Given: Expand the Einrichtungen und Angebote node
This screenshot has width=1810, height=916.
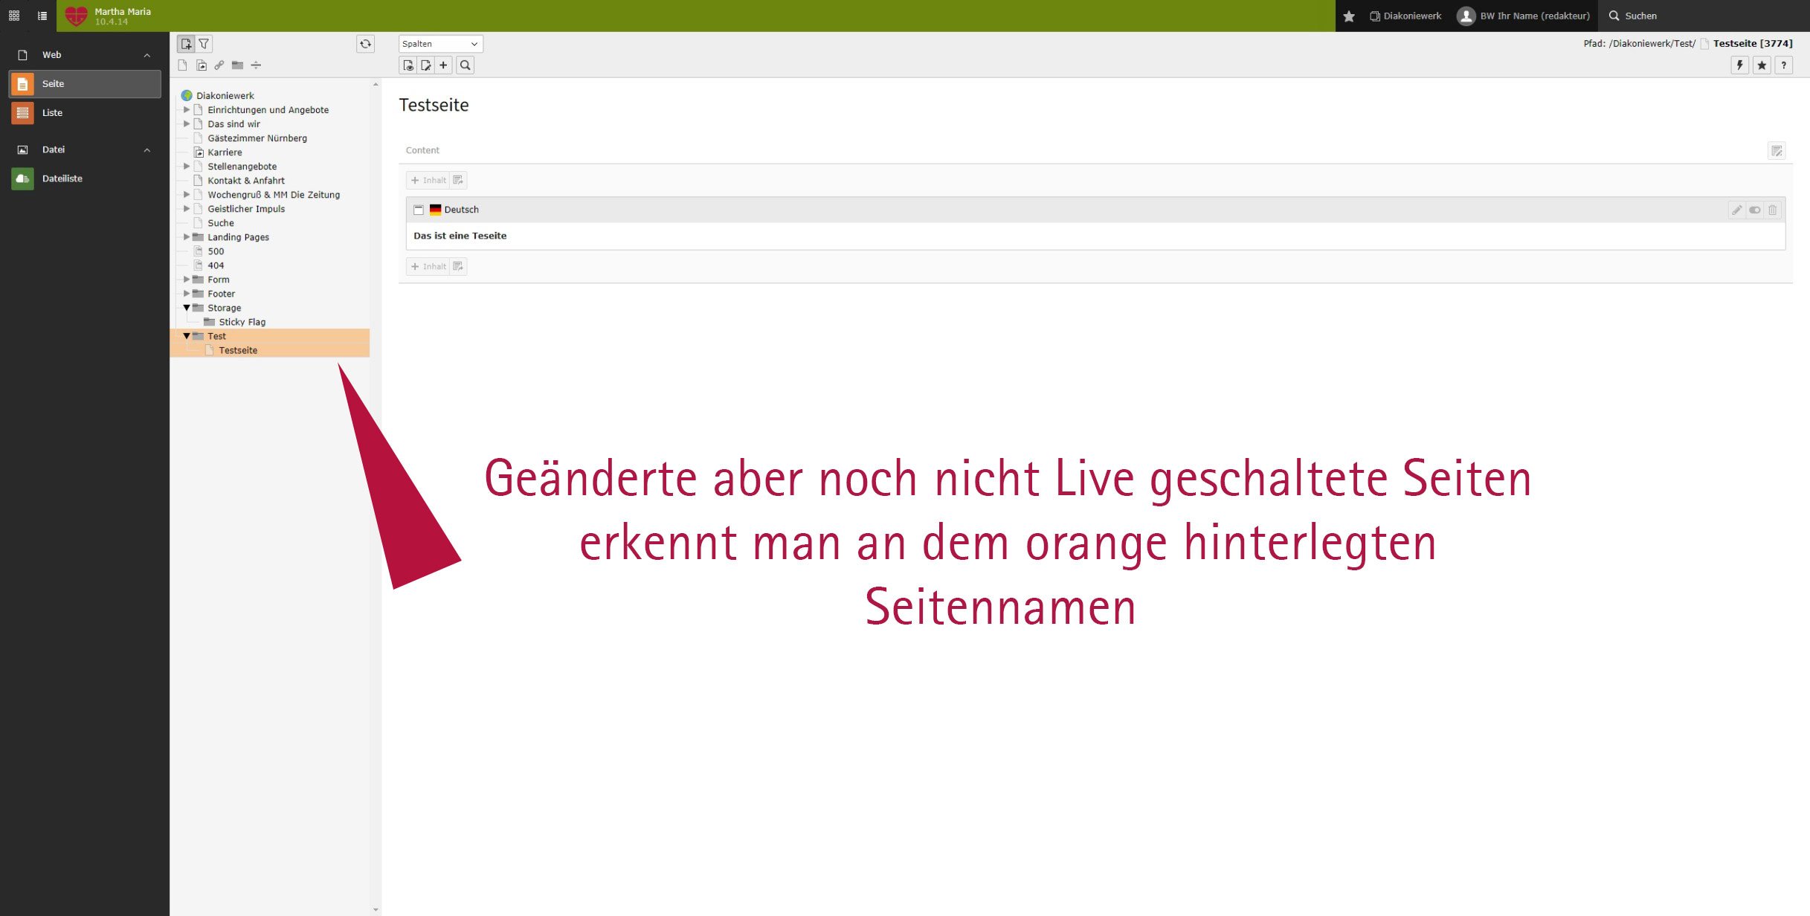Looking at the screenshot, I should [186, 109].
